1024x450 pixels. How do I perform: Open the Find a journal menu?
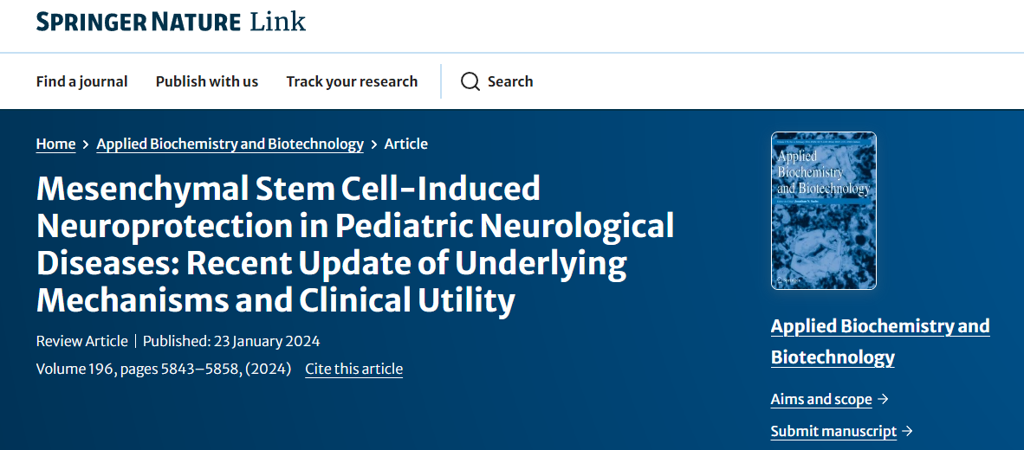pos(81,81)
